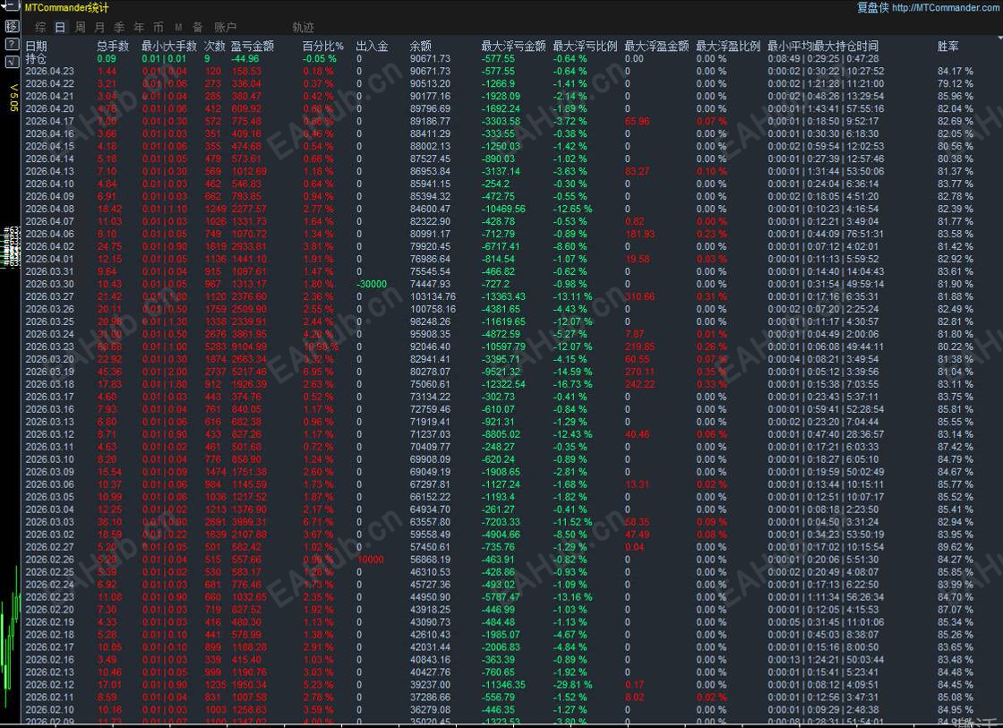Open the 轨迹 track tab
This screenshot has height=728, width=1003.
point(304,27)
